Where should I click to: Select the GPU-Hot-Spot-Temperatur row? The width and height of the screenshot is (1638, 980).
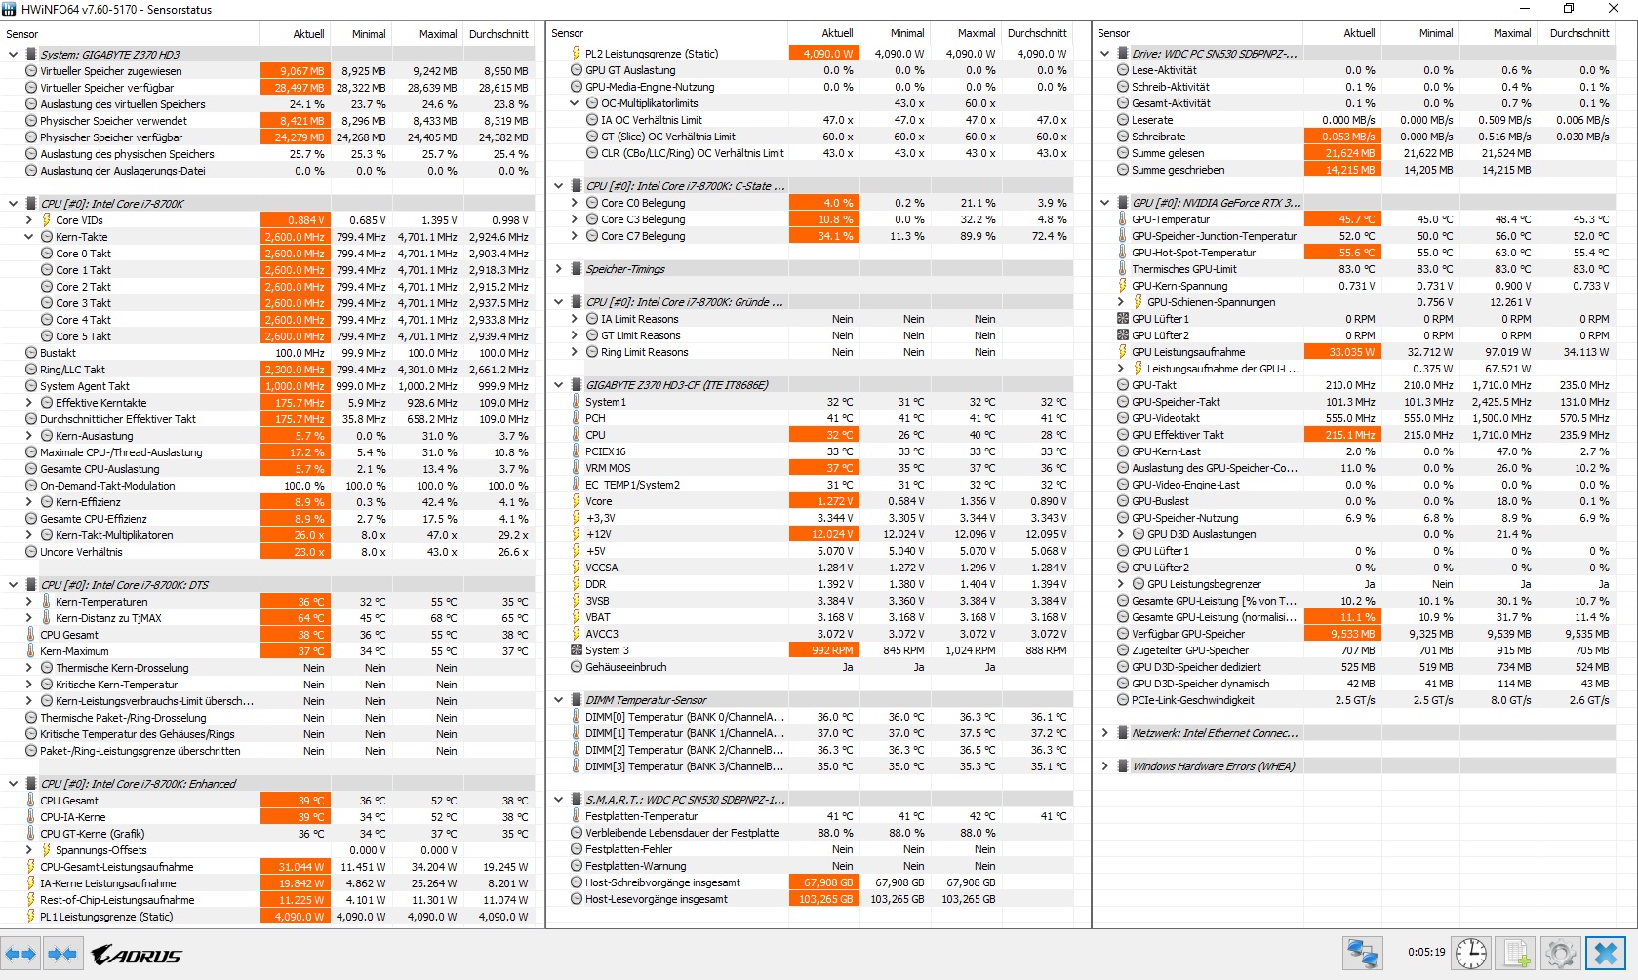tap(1193, 253)
